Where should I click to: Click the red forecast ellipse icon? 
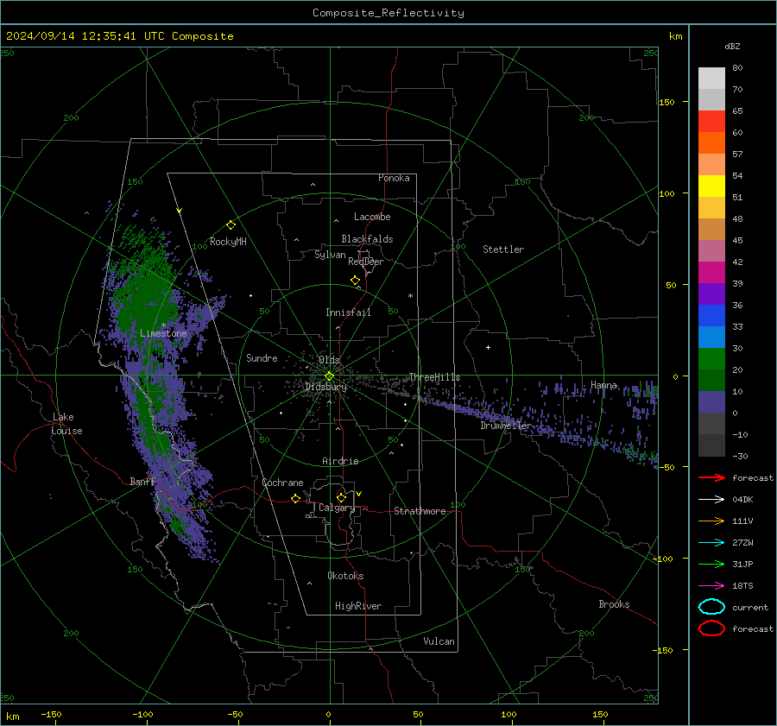[x=711, y=628]
